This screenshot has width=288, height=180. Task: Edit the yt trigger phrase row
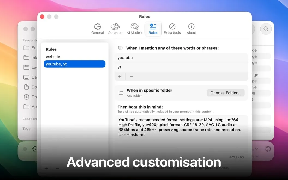(x=181, y=67)
